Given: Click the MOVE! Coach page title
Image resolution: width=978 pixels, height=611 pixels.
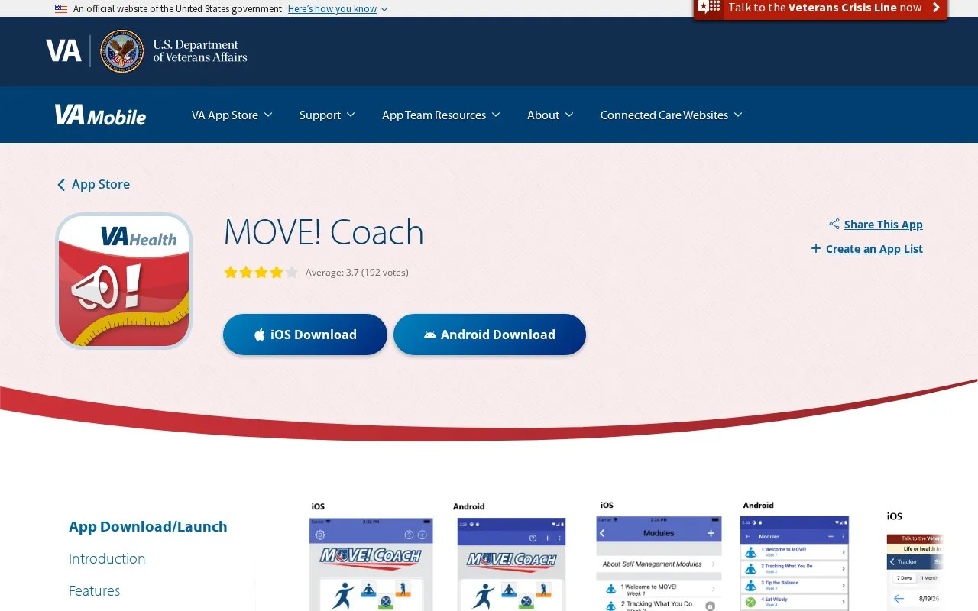Looking at the screenshot, I should click(323, 231).
